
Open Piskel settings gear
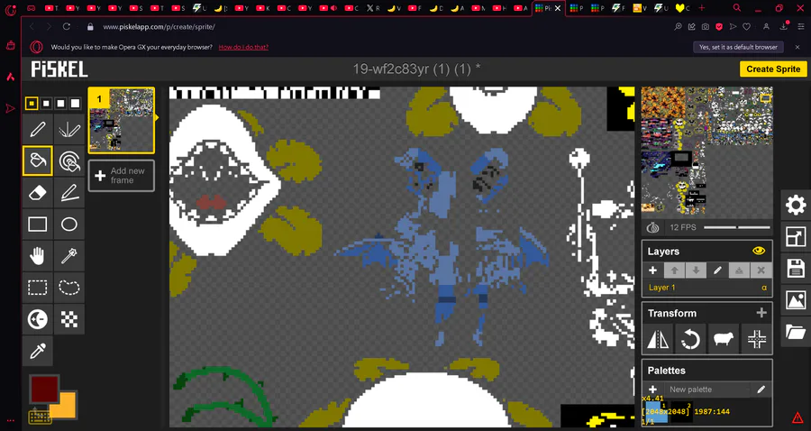(x=796, y=205)
